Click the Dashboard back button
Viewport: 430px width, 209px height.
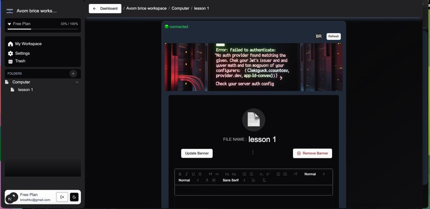(x=105, y=8)
